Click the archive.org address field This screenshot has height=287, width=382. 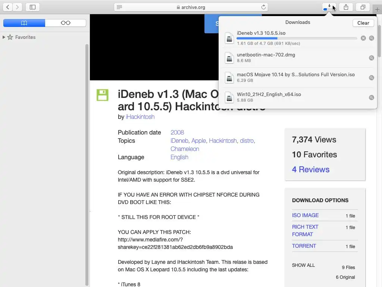tap(191, 7)
